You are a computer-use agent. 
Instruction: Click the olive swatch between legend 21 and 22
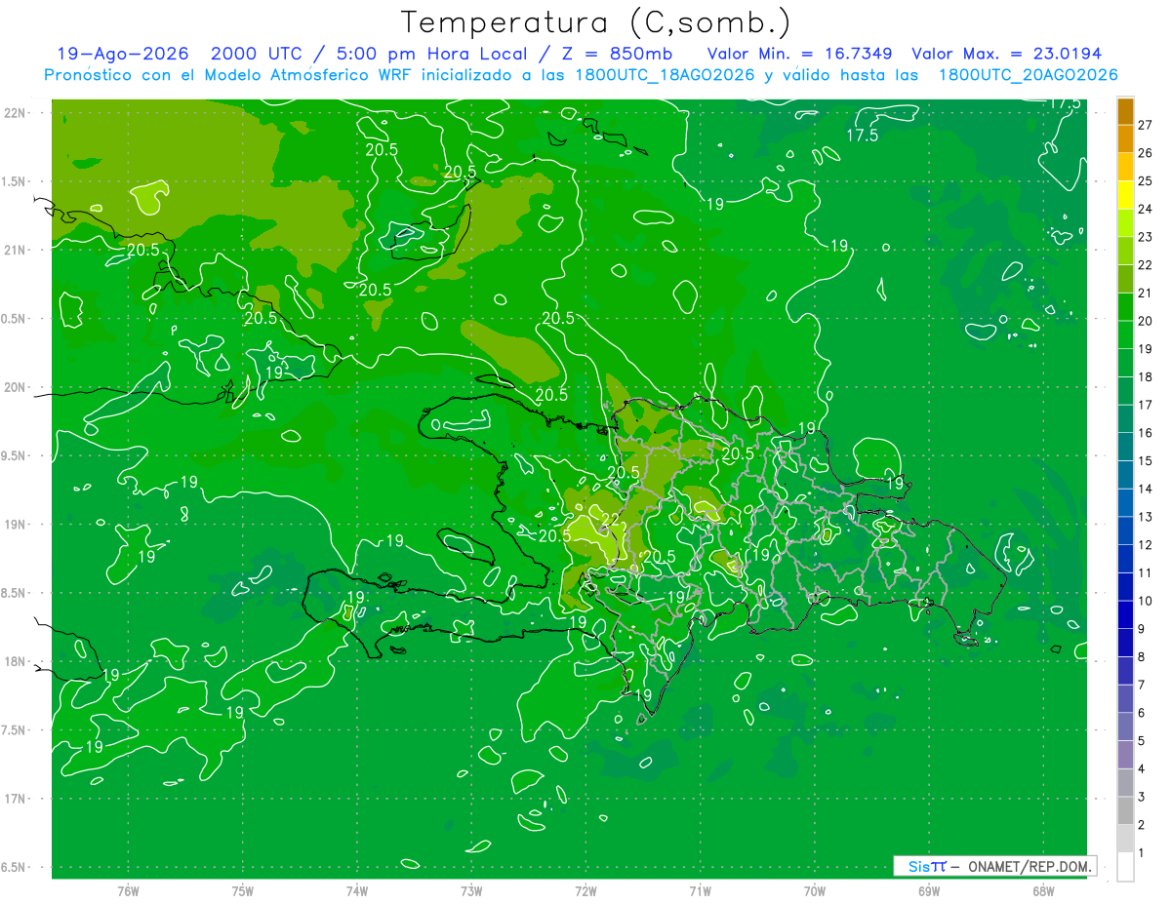coord(1125,279)
